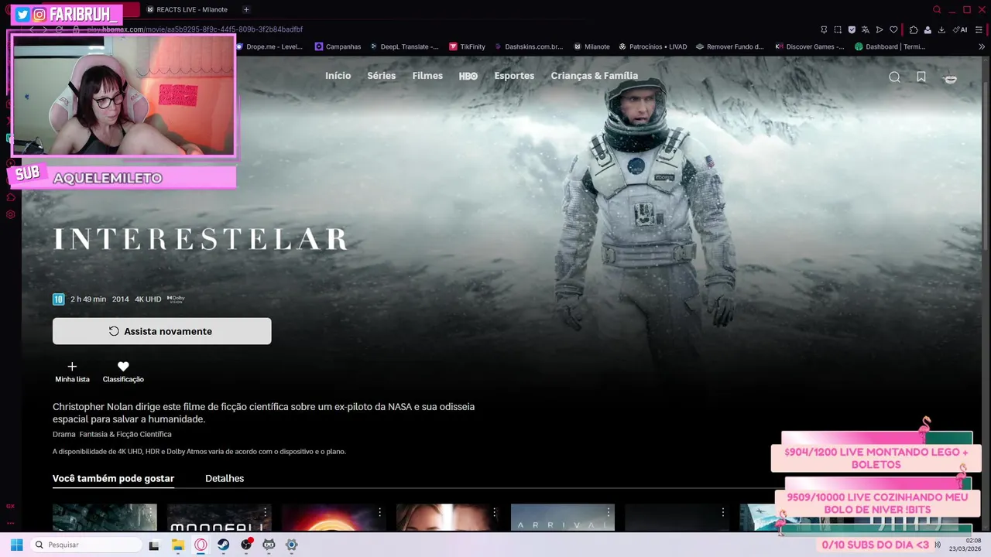Open the browser easy setup menu icon
This screenshot has height=557, width=991.
point(980,30)
